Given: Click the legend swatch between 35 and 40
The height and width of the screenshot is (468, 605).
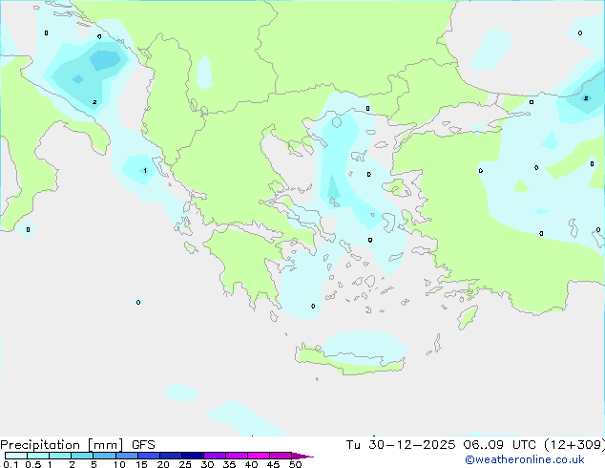Looking at the screenshot, I should point(237,456).
